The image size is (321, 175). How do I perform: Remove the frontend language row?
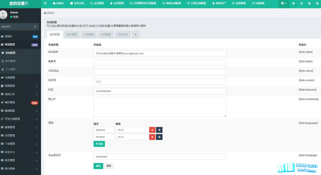152,137
